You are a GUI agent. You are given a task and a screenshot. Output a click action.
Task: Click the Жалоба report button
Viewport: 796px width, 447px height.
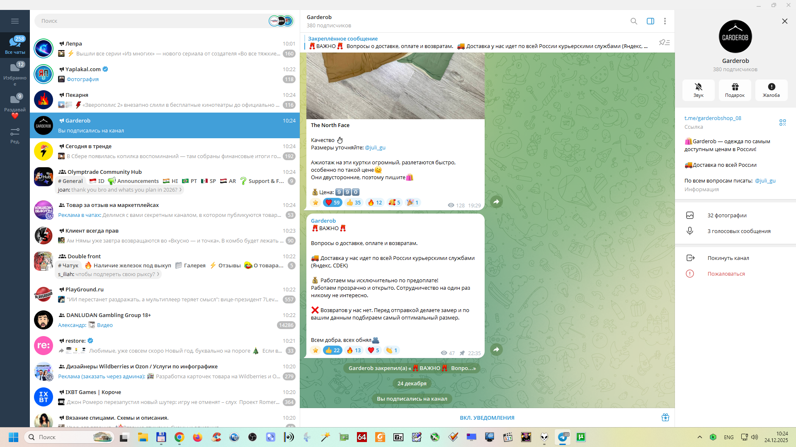click(771, 90)
